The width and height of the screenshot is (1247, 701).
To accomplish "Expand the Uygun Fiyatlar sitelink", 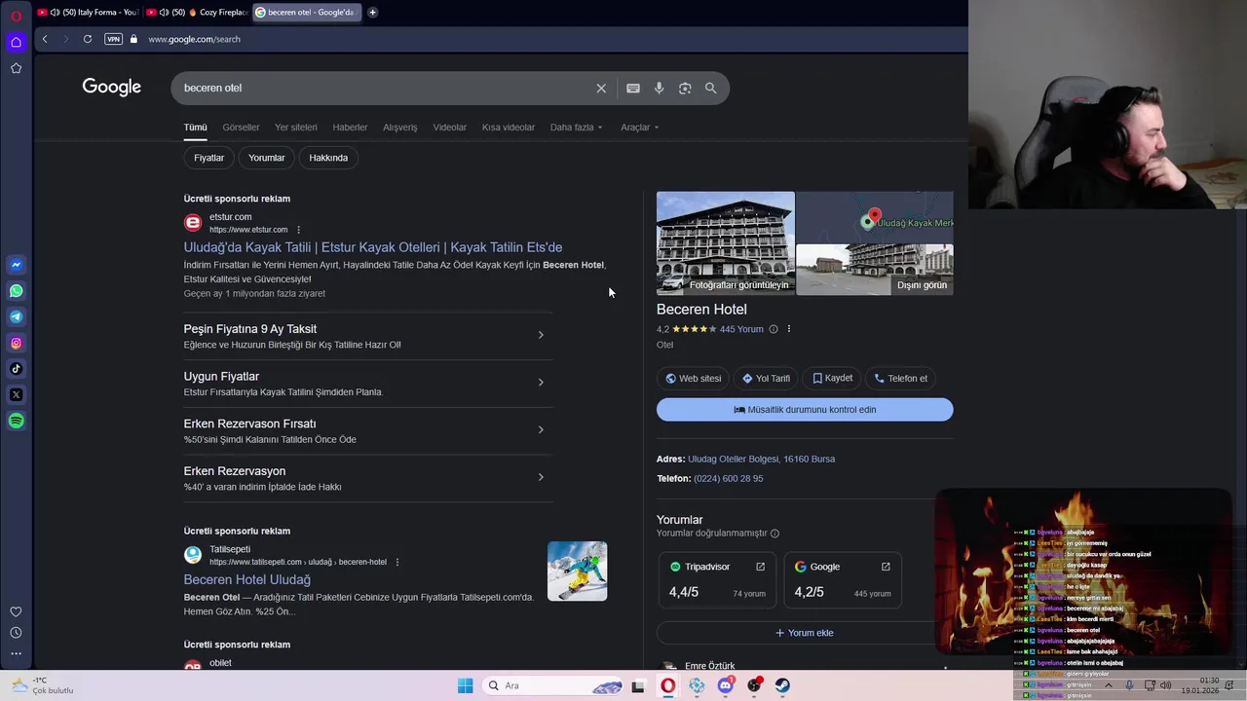I will pyautogui.click(x=368, y=384).
